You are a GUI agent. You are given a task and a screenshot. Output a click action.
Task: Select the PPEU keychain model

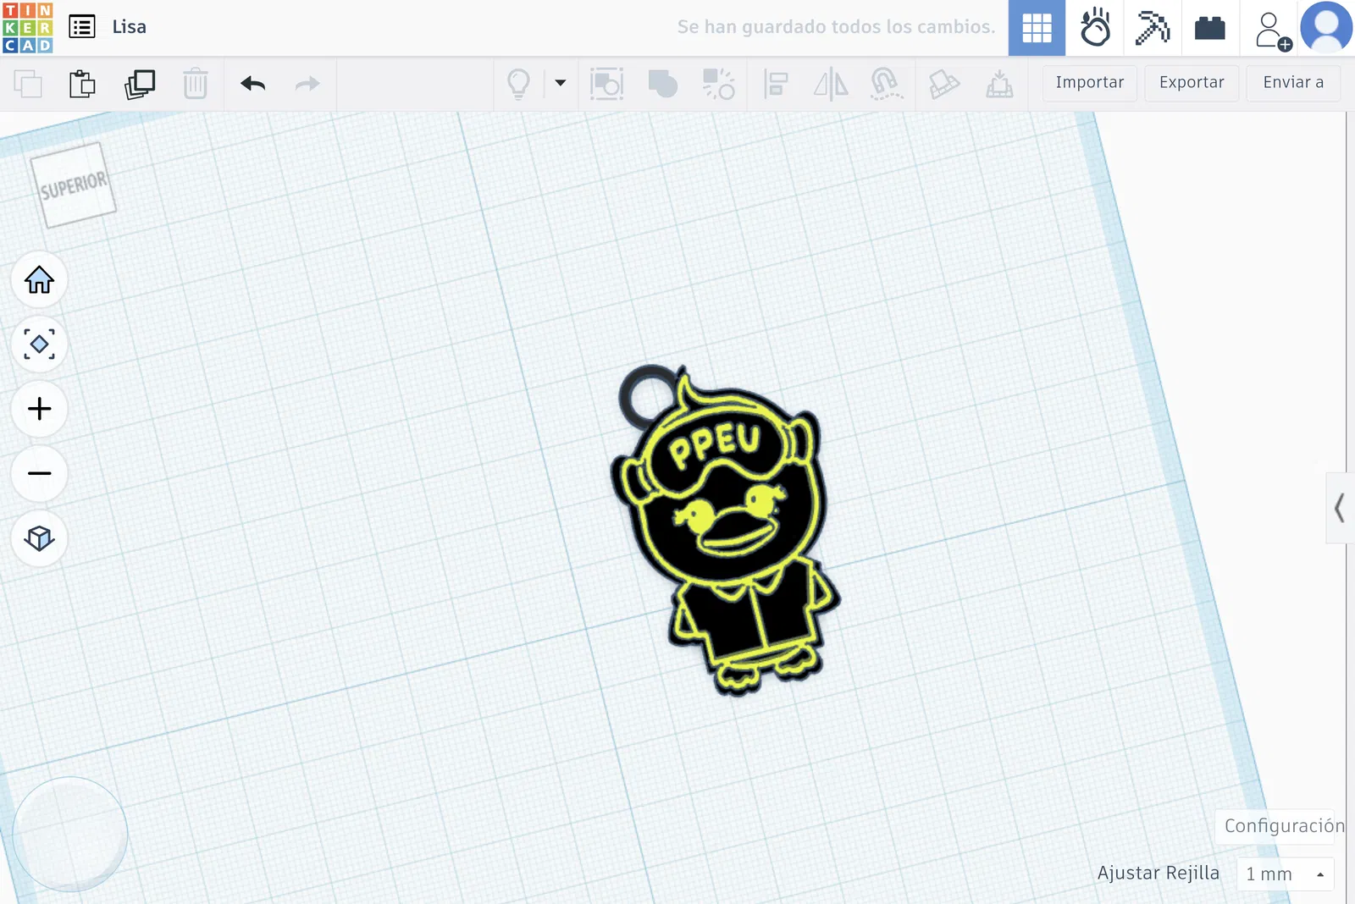(725, 532)
